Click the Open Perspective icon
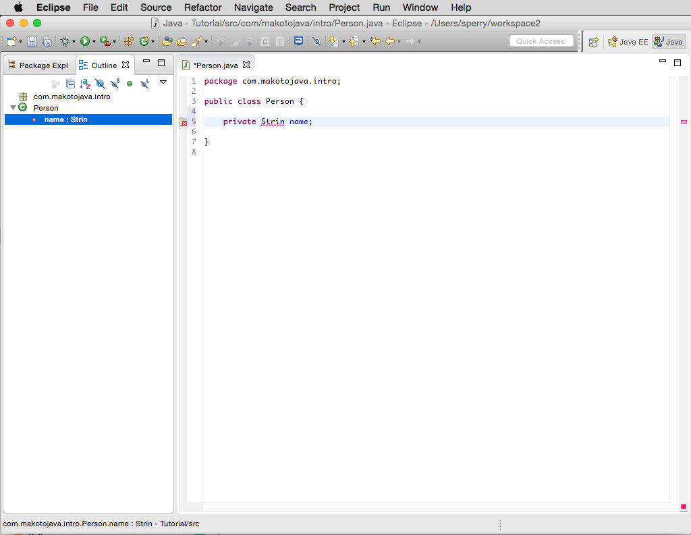 [594, 42]
